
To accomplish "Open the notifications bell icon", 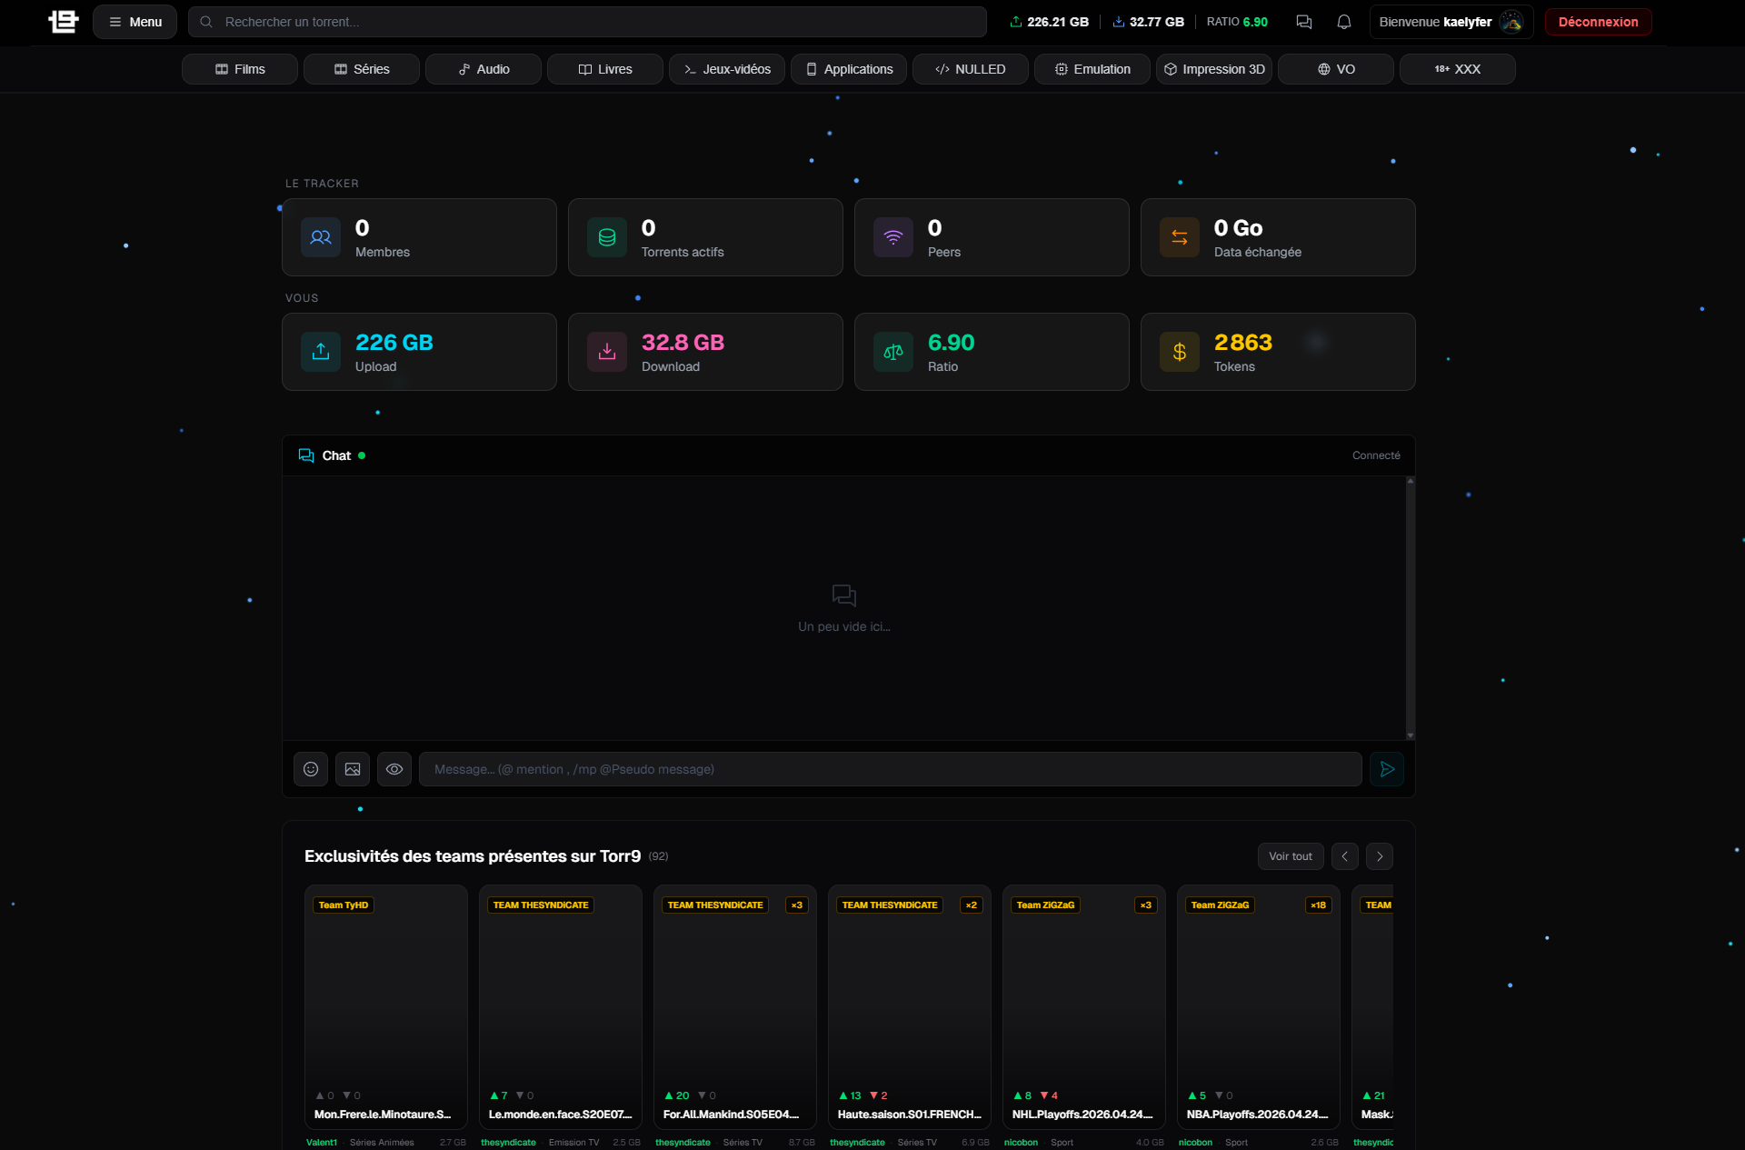I will pyautogui.click(x=1343, y=22).
